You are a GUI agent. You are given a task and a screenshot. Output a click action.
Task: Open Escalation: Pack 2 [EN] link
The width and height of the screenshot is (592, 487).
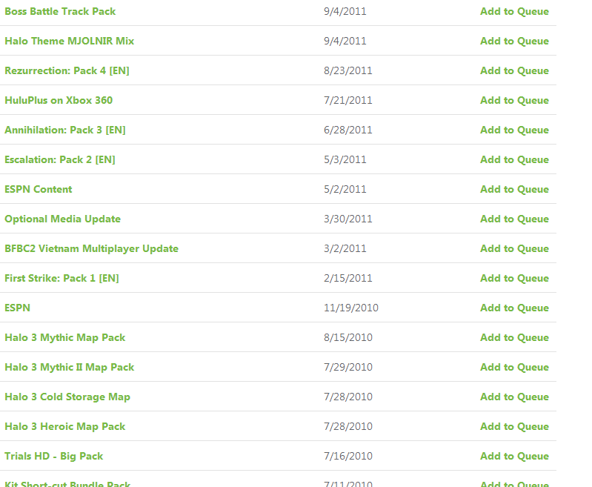pos(60,159)
